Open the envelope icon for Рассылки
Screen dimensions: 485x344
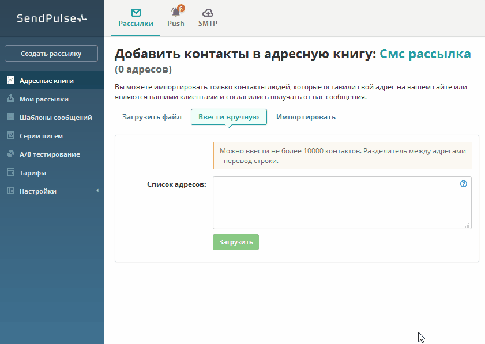pyautogui.click(x=136, y=12)
